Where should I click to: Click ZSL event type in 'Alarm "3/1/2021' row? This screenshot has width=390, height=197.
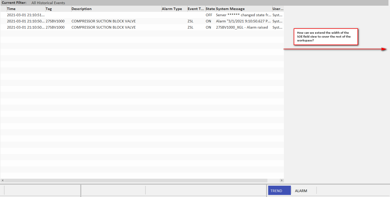click(x=190, y=21)
